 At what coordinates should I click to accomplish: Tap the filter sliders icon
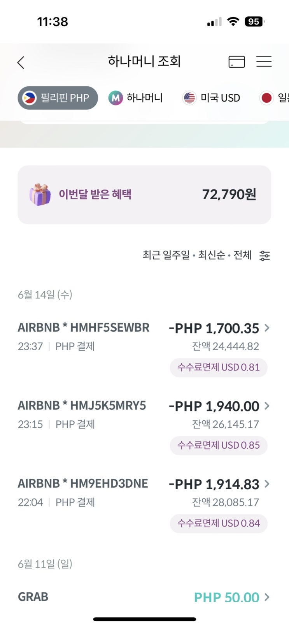[x=264, y=256]
